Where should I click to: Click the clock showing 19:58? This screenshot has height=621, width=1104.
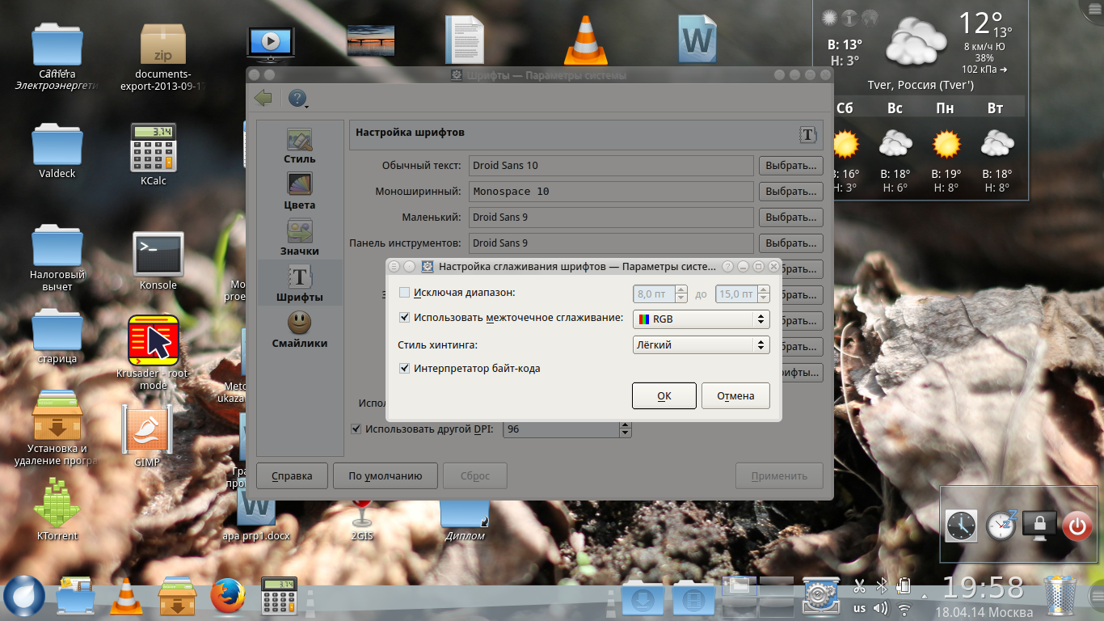click(984, 588)
